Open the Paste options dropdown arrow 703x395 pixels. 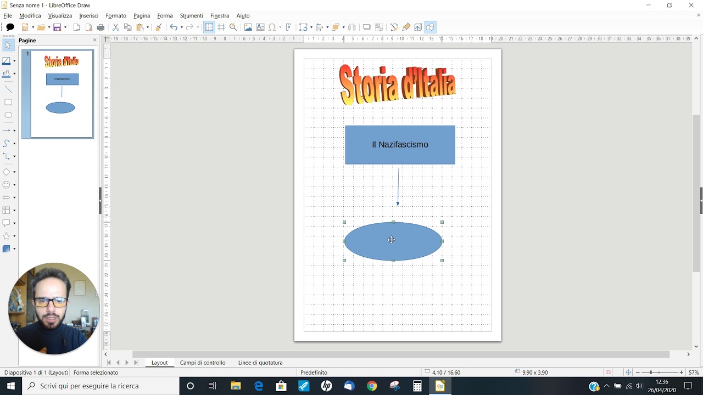148,27
